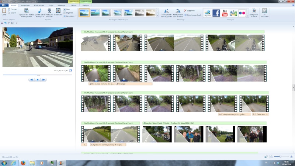Screen dimensions: 295x166
Task: Select the Fragile - Sting audio track
Action: 205,123
